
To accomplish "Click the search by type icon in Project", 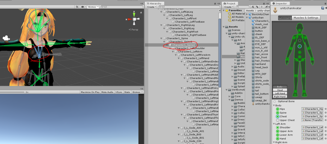I will click(x=253, y=7).
